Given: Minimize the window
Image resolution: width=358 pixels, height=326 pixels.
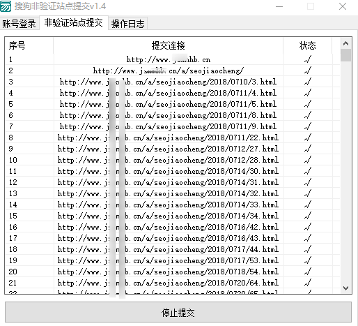Looking at the screenshot, I should click(279, 6).
